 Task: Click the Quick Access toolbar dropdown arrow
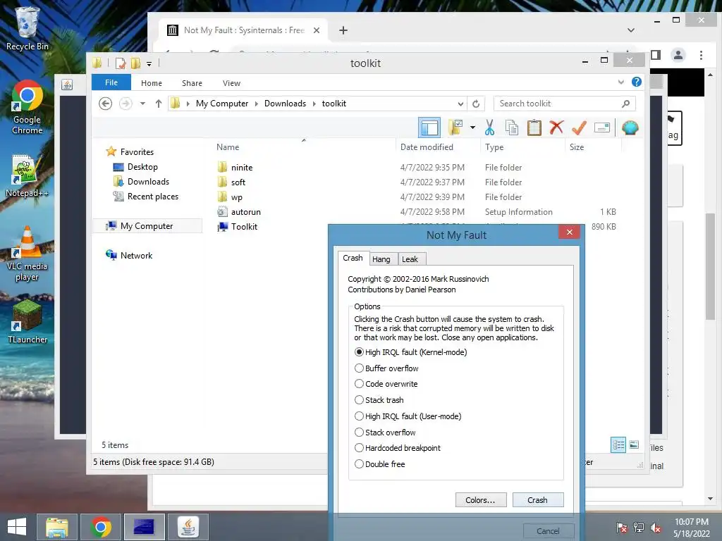pos(149,63)
